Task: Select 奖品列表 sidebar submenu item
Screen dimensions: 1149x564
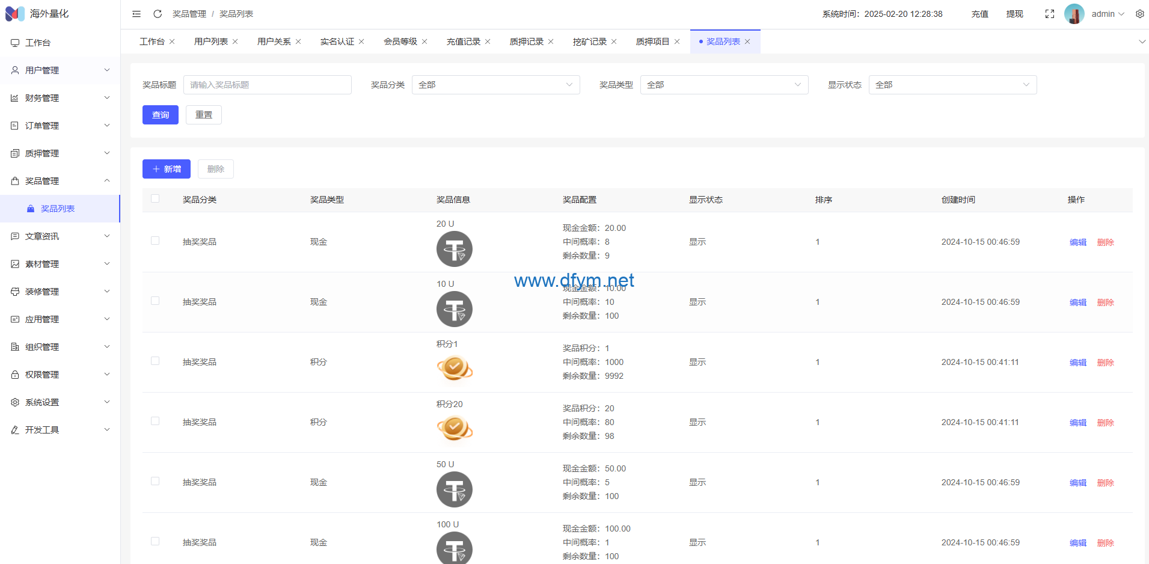Action: 60,209
